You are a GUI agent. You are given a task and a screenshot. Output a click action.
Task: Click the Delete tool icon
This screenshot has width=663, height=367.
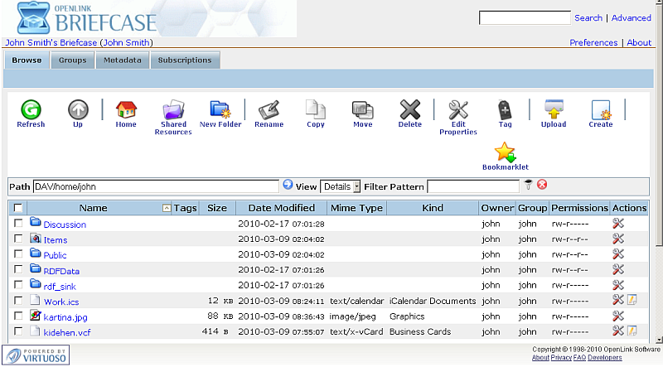(410, 109)
